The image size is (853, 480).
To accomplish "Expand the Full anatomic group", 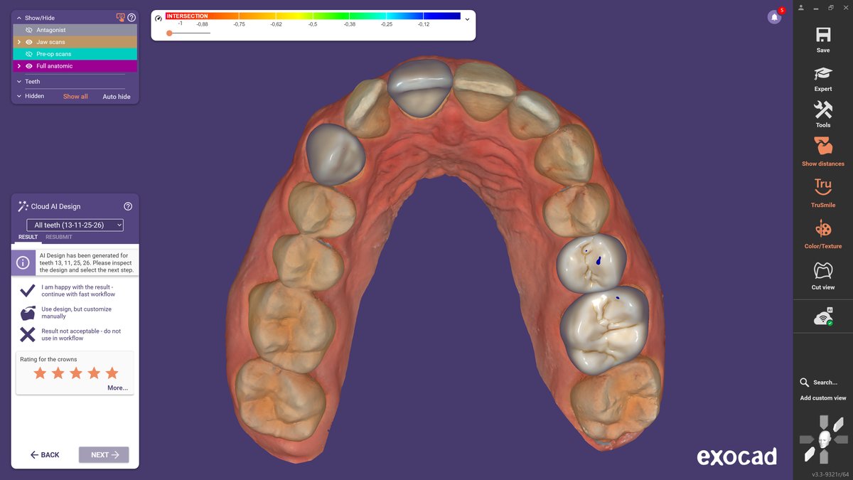I will click(x=19, y=66).
